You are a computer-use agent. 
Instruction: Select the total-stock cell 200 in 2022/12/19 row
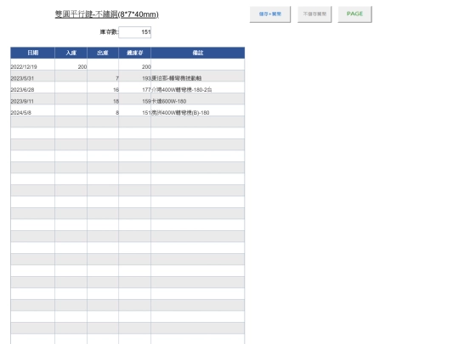134,65
